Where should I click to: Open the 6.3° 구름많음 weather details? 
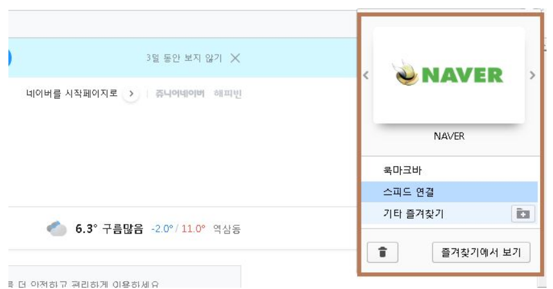[110, 228]
